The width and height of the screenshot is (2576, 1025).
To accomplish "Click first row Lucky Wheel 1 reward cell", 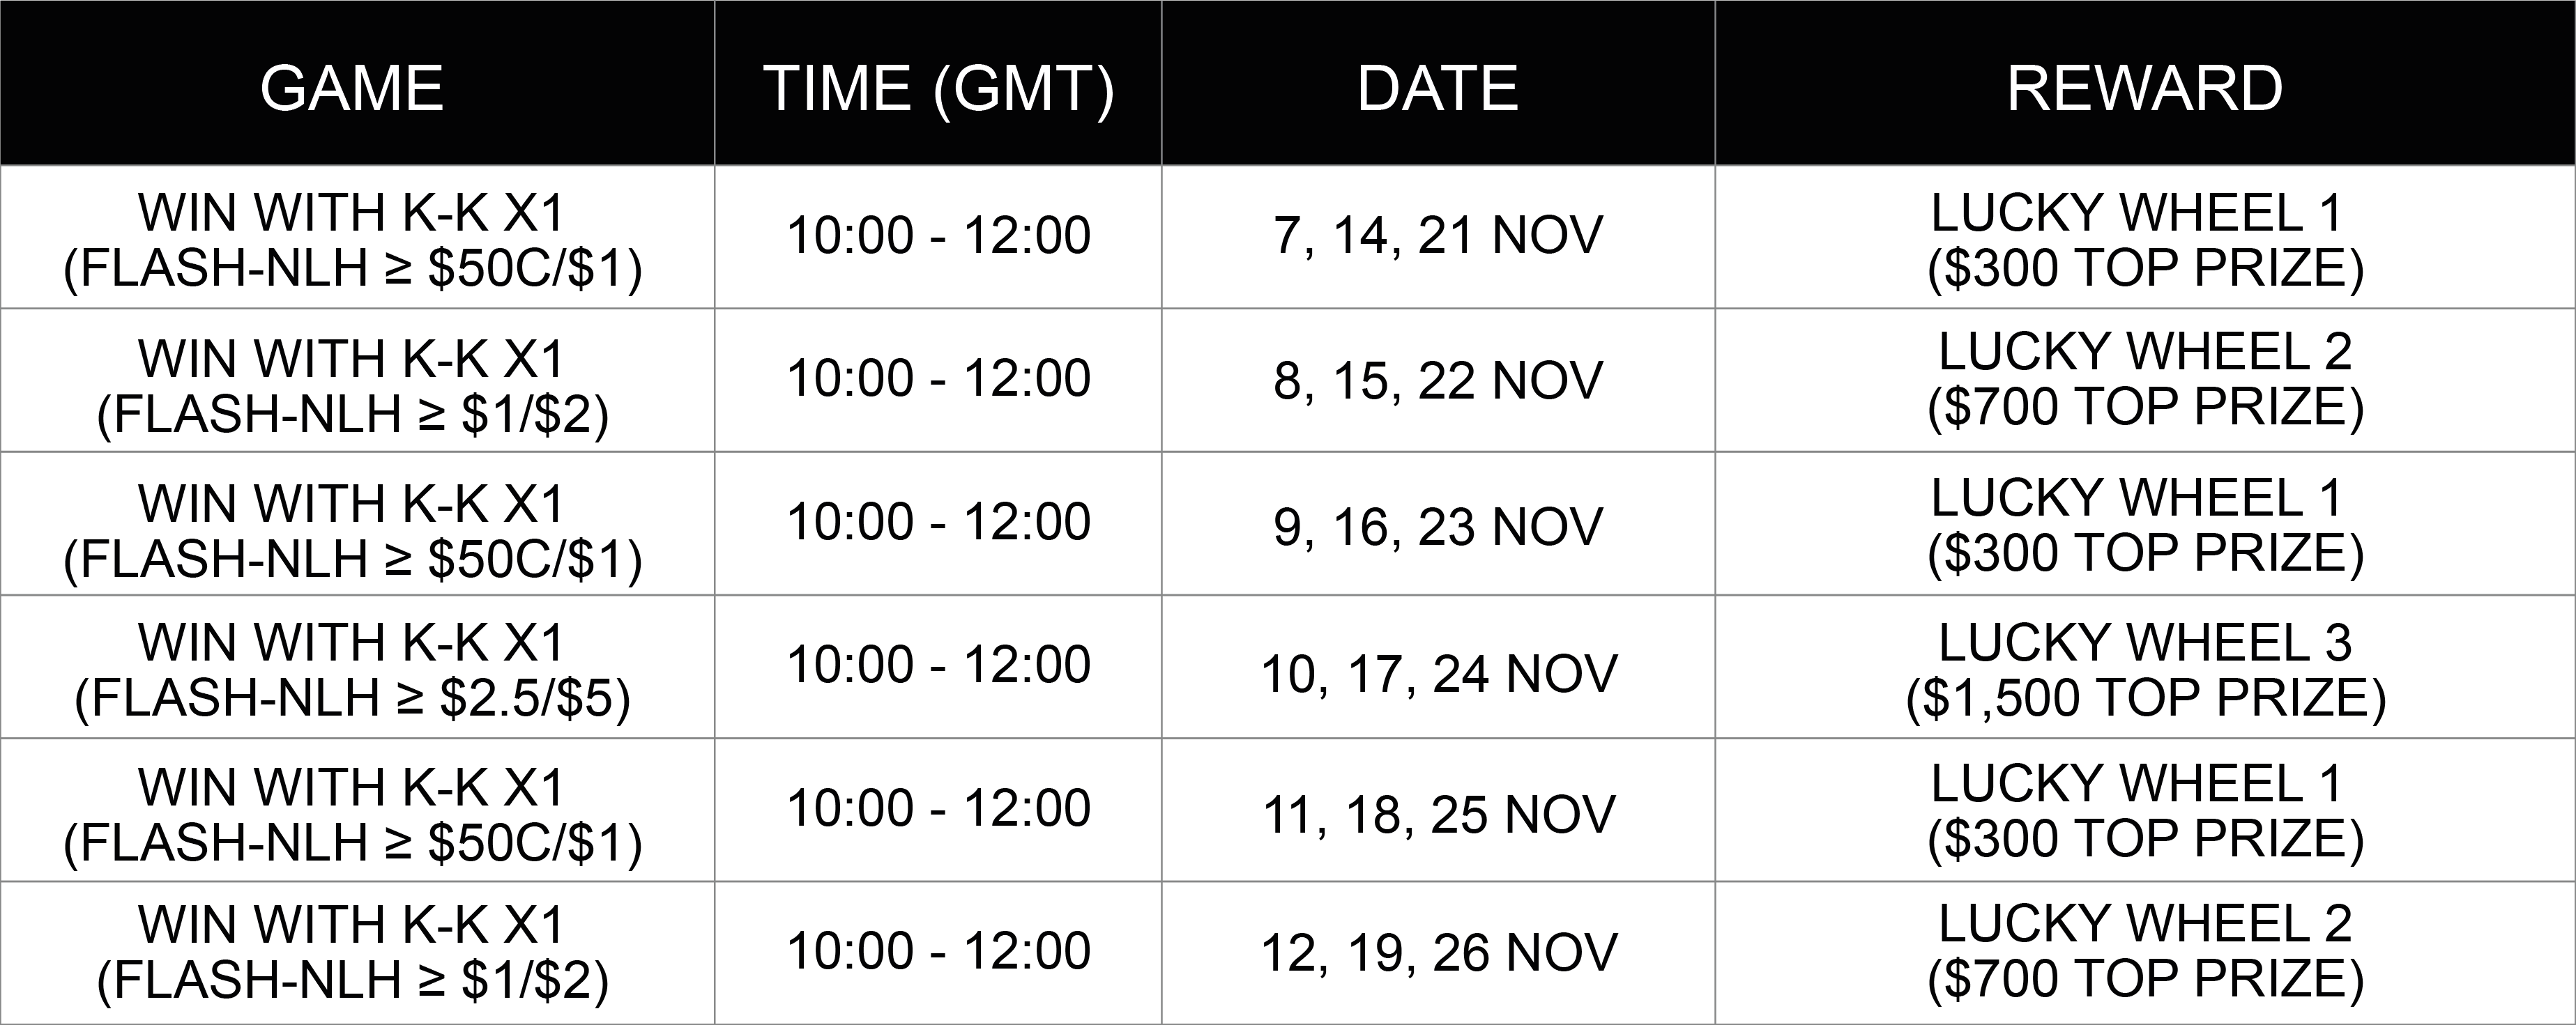I will (x=2145, y=237).
